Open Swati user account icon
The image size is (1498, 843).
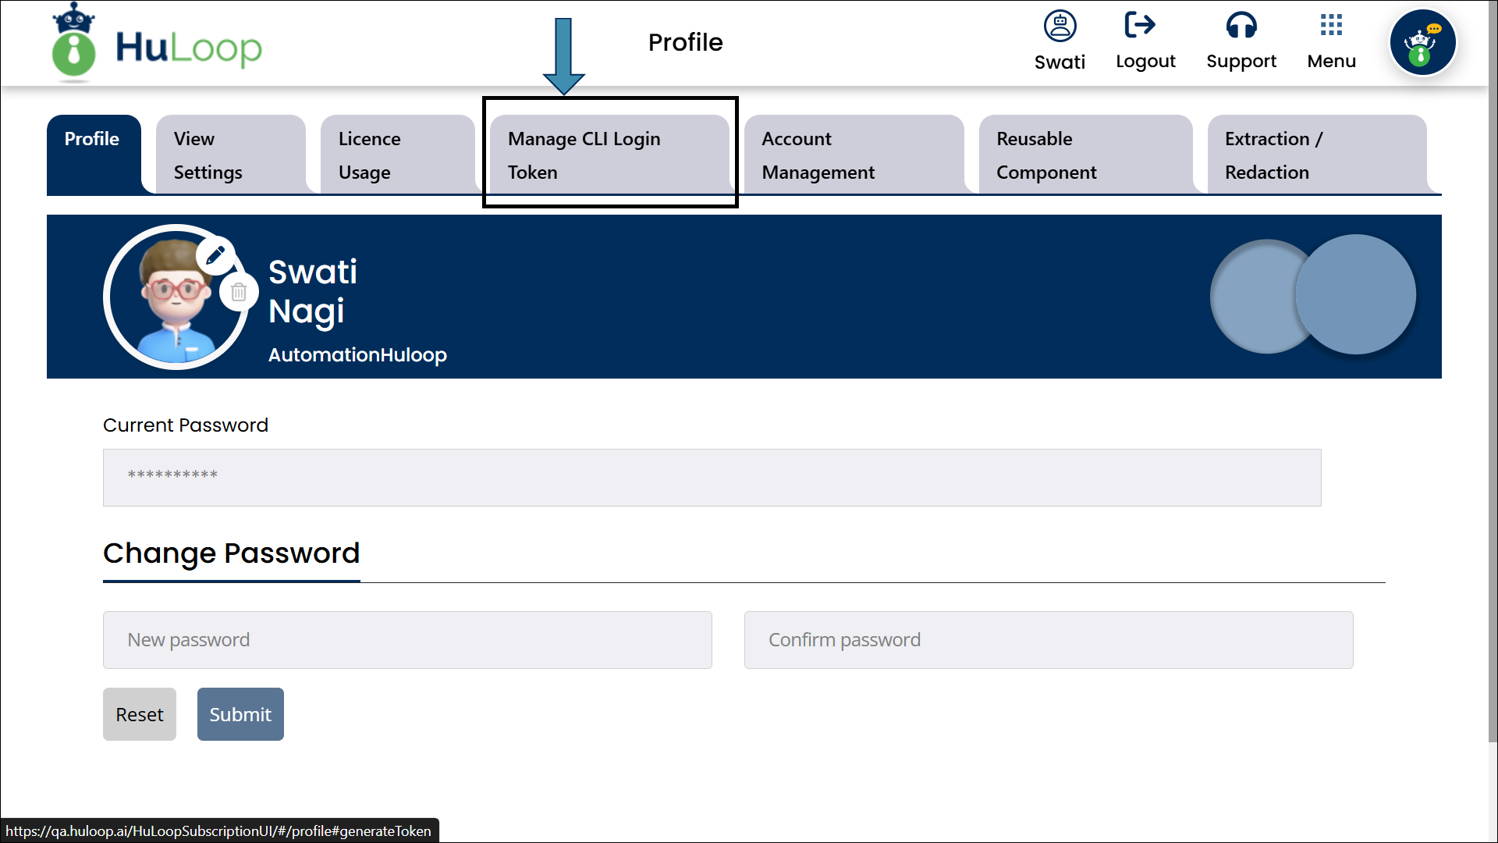pyautogui.click(x=1060, y=27)
